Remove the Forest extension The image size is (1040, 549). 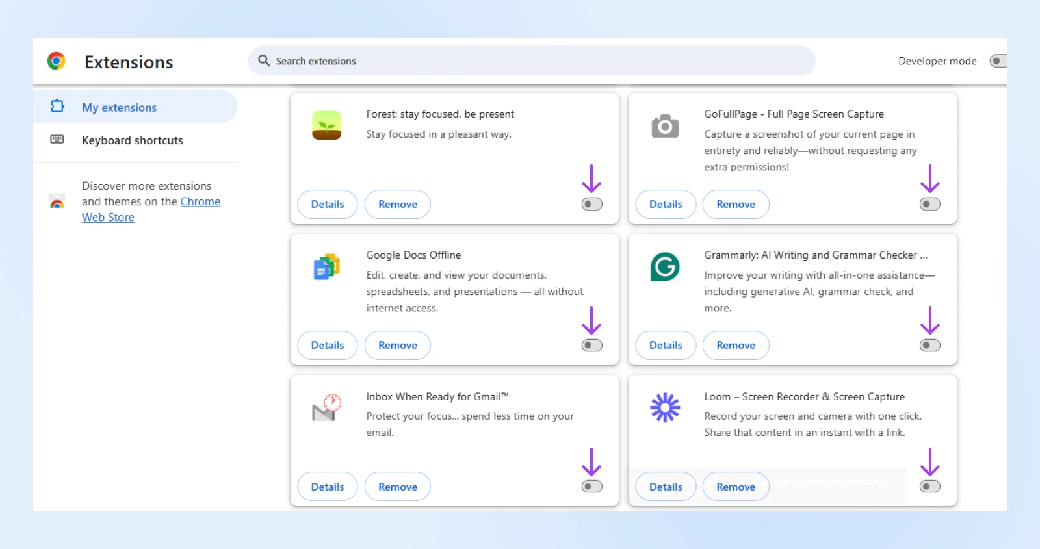coord(398,204)
